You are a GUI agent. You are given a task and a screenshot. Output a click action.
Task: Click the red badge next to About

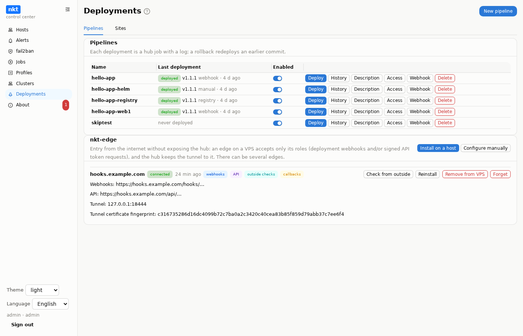[66, 105]
